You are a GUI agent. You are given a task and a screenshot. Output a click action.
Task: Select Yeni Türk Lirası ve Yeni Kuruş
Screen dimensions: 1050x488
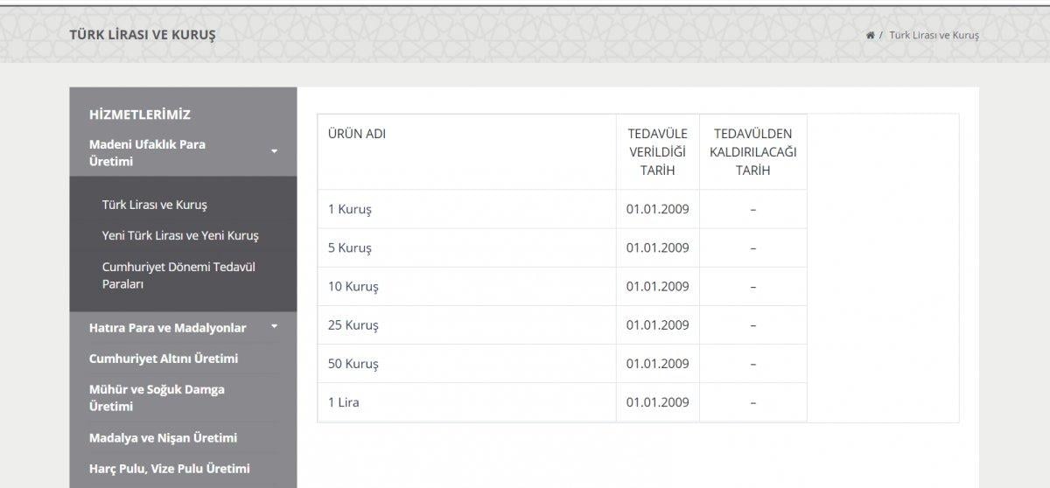[180, 235]
